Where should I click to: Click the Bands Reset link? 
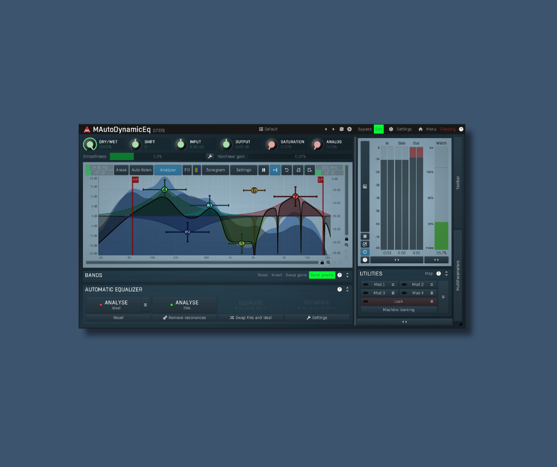(263, 275)
